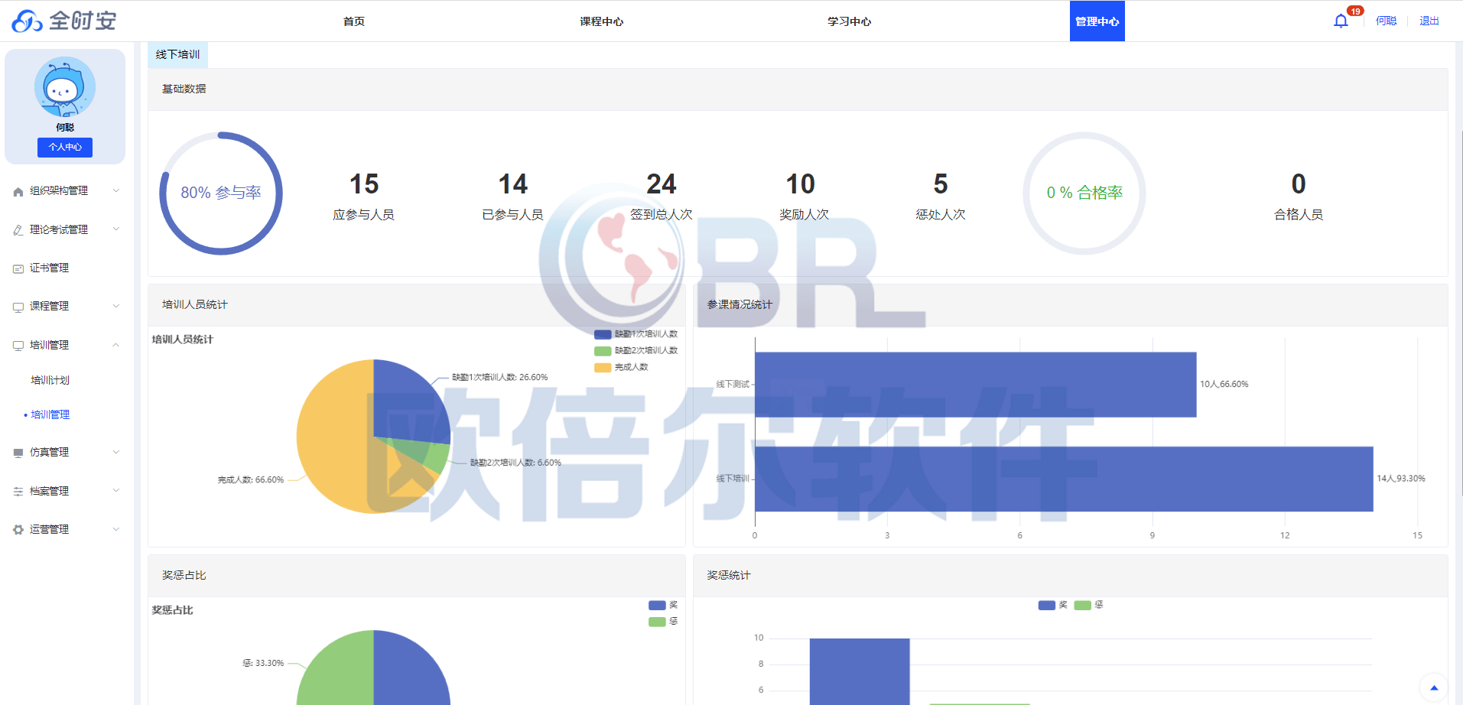Viewport: 1463px width, 705px height.
Task: Expand the 组织架构管理 chevron
Action: [x=116, y=190]
